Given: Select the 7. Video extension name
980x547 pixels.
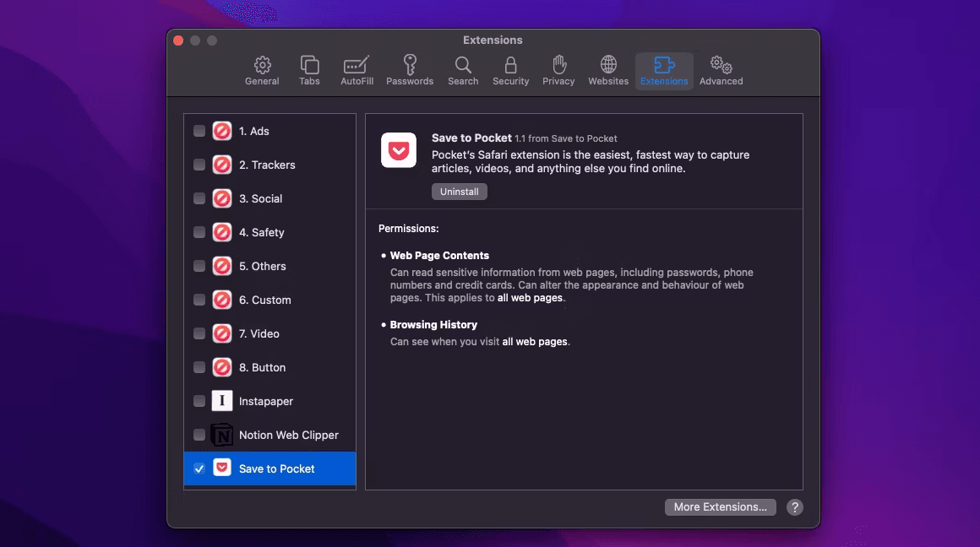Looking at the screenshot, I should tap(259, 333).
